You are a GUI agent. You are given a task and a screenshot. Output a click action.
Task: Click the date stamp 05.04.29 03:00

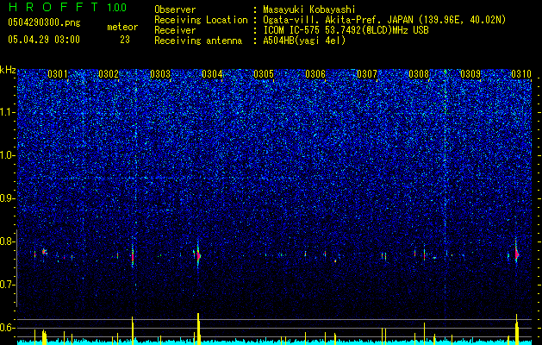tap(44, 40)
